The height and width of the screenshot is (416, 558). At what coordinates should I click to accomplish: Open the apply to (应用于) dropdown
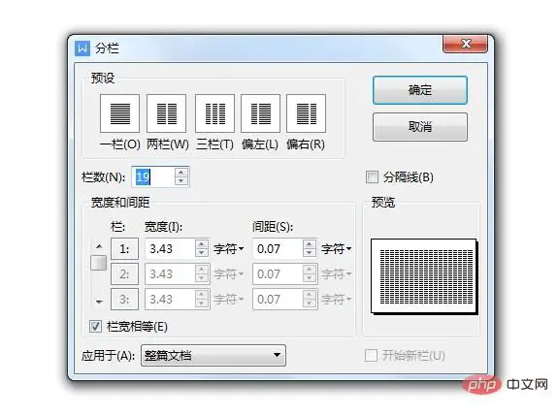[213, 355]
